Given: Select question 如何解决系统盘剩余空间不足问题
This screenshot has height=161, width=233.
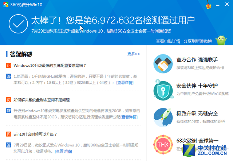Looking at the screenshot, I should [x=42, y=100].
